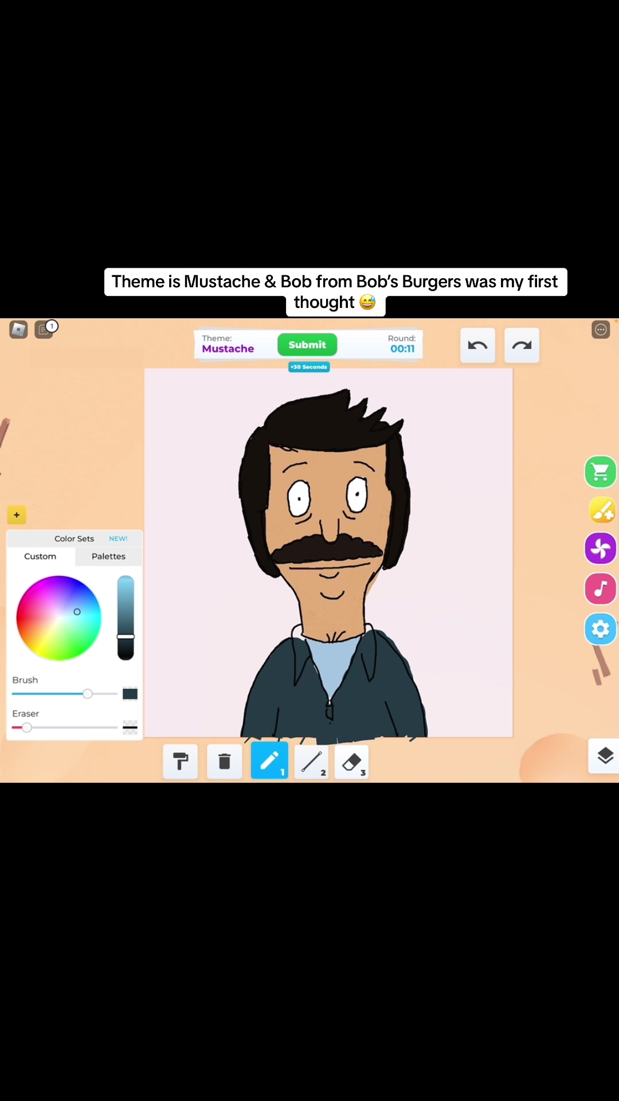Undo the last stroke

(x=477, y=345)
